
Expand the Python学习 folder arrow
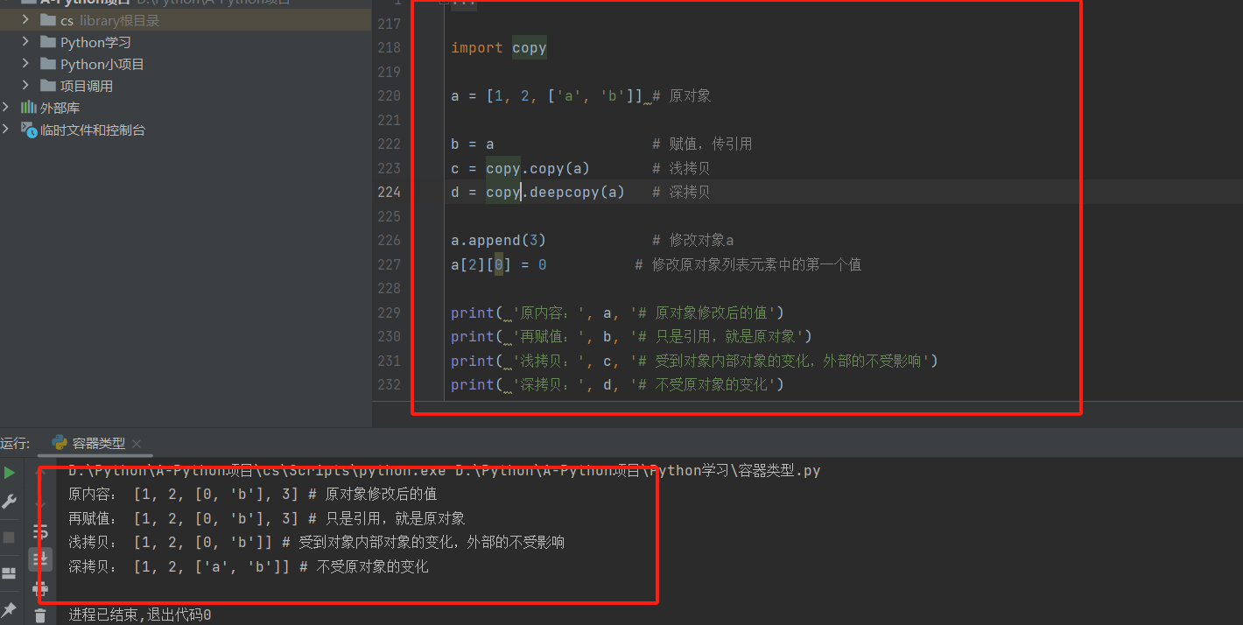pyautogui.click(x=25, y=41)
